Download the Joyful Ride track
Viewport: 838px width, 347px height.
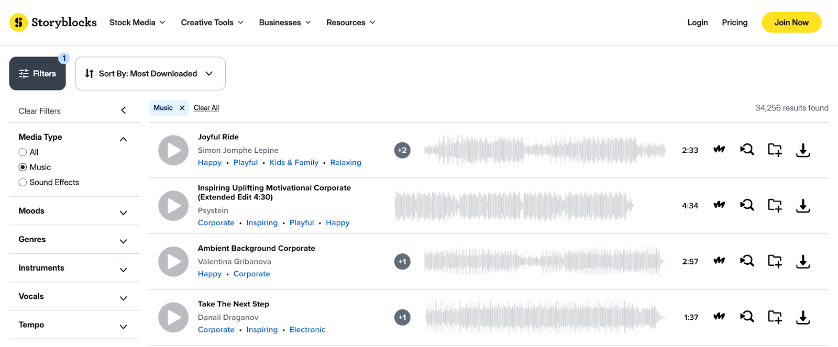(803, 150)
